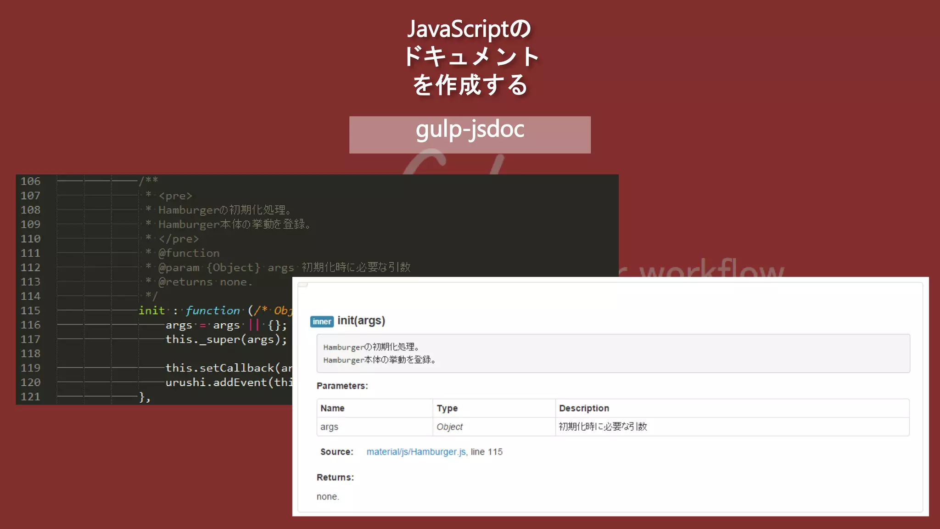Click line number 108 in code editor
This screenshot has width=940, height=529.
[31, 210]
